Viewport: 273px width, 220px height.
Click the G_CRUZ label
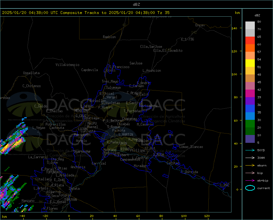pos(81,116)
